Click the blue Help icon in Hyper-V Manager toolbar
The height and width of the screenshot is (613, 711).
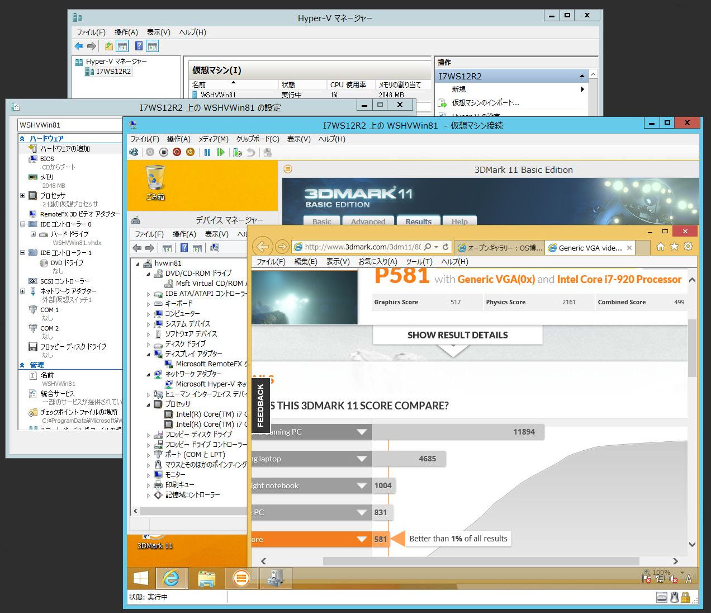139,46
